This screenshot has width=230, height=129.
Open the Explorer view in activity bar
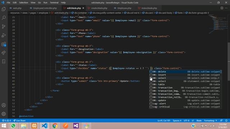(x=4, y=9)
